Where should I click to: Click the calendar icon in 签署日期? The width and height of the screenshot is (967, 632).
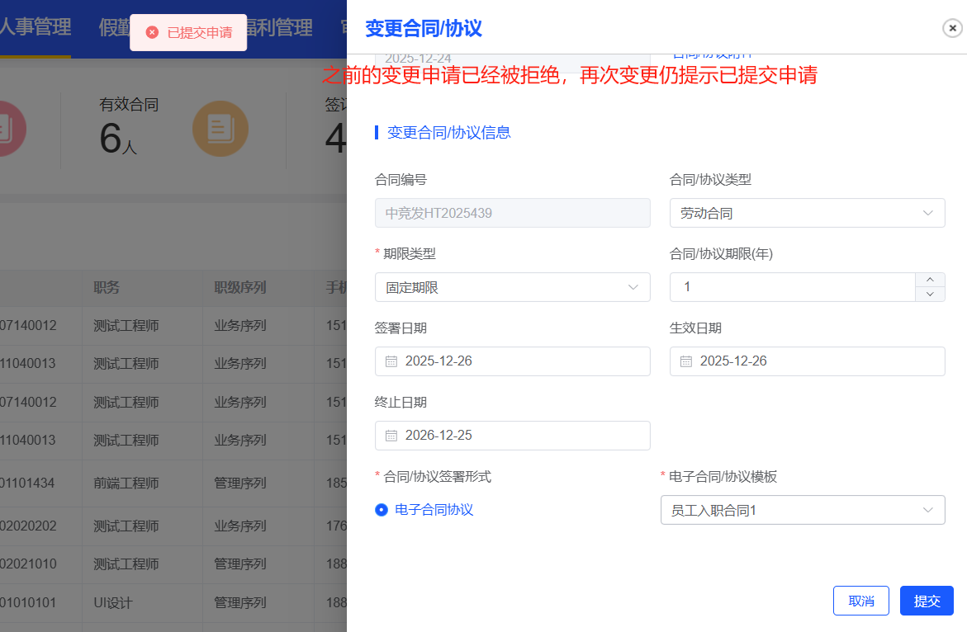click(x=391, y=361)
